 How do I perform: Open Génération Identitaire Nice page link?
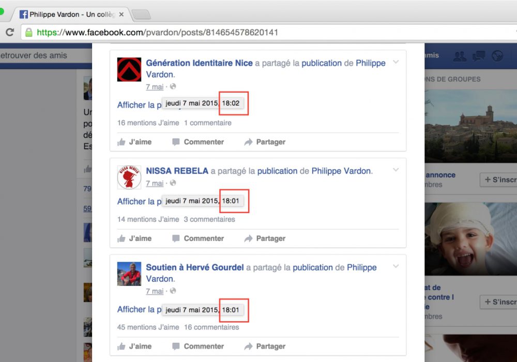[199, 63]
